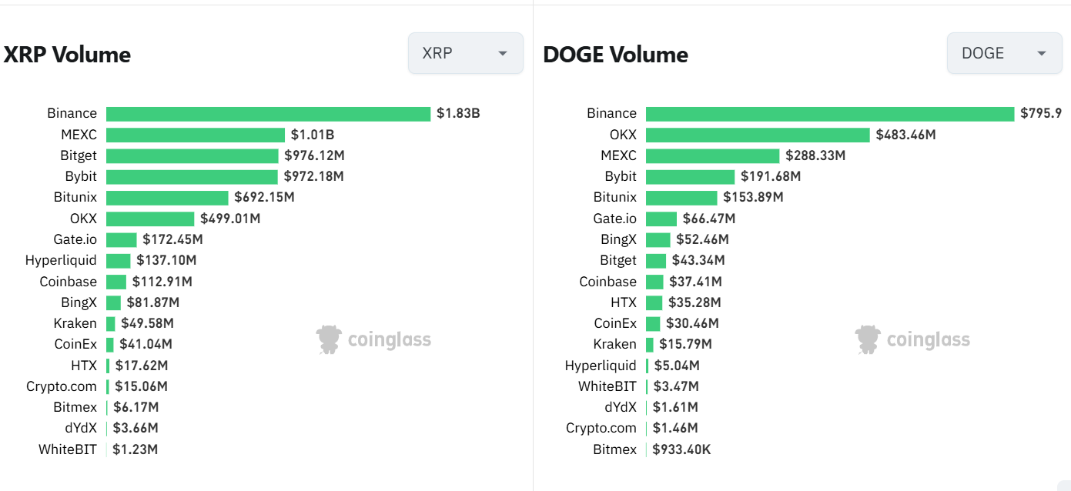Image resolution: width=1071 pixels, height=491 pixels.
Task: Open the XRP coin selector dropdown
Action: pyautogui.click(x=465, y=53)
